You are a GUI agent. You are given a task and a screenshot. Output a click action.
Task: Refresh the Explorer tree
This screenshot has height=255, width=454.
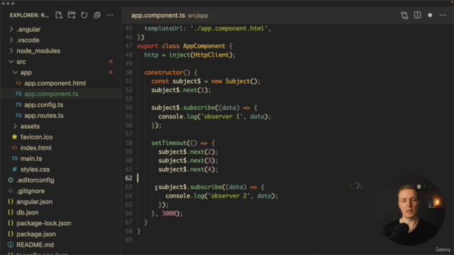point(84,16)
